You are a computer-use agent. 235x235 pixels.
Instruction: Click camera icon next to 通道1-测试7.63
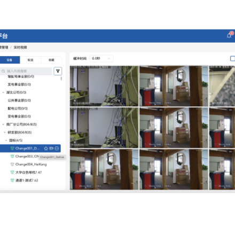[x=12, y=181]
